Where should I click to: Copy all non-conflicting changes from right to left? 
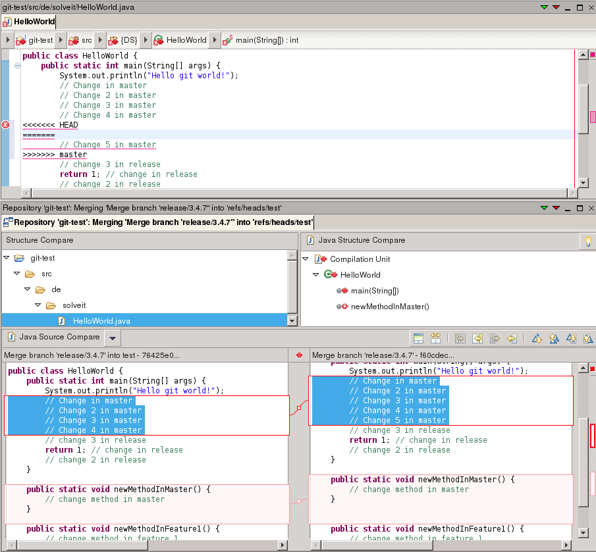(477, 338)
